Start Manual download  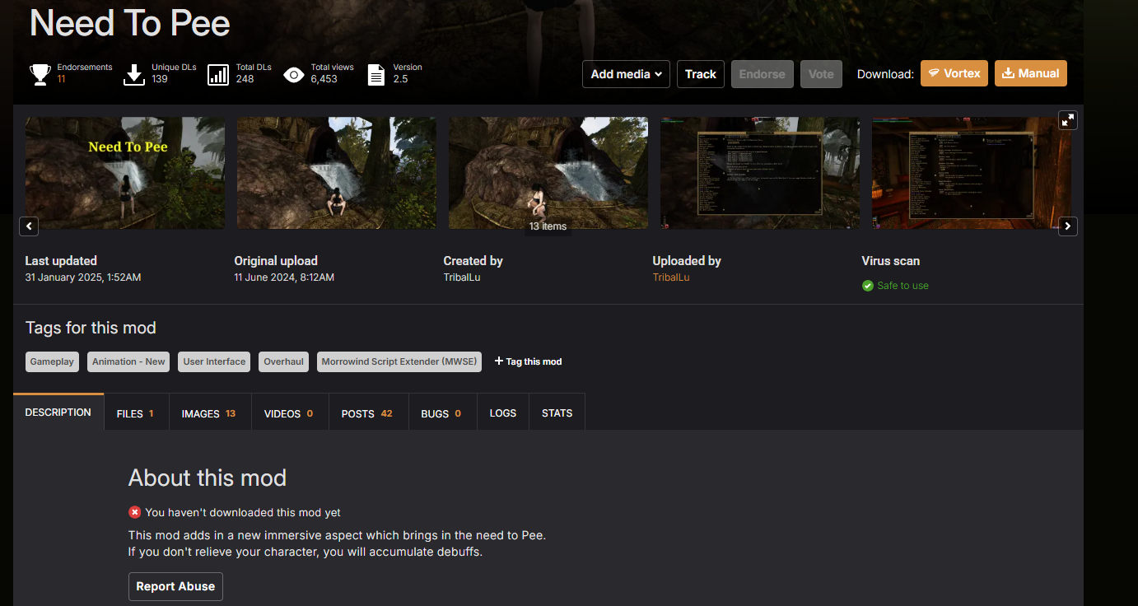1031,73
